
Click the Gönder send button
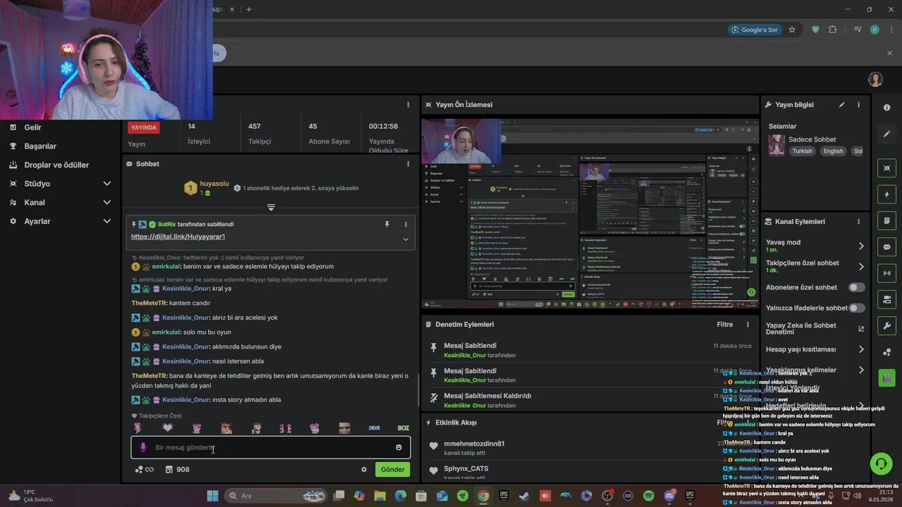393,470
